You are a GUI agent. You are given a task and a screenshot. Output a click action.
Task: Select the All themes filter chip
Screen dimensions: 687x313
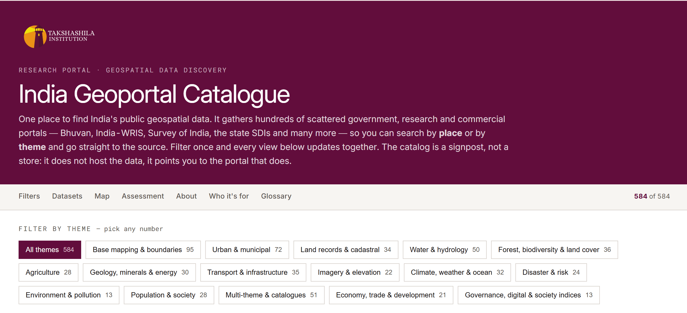tap(50, 250)
